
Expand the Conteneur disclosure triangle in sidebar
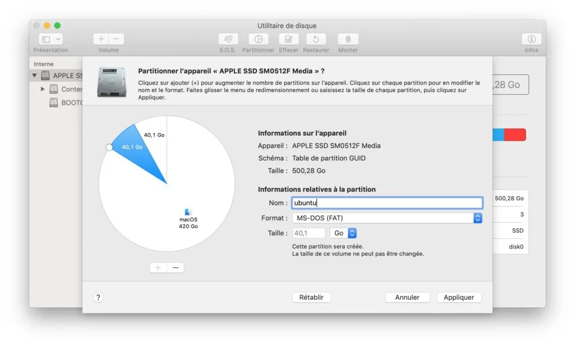coord(43,89)
